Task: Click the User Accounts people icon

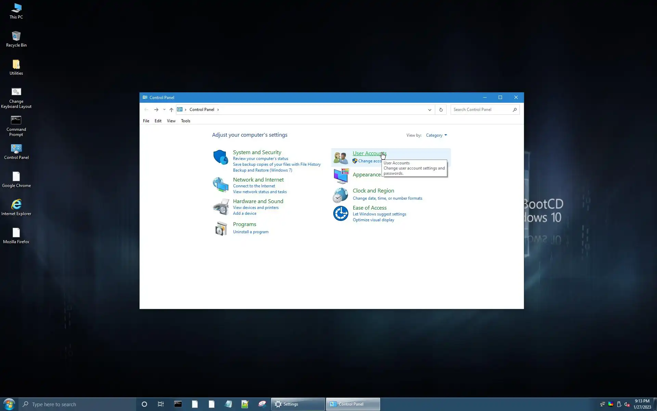Action: tap(340, 158)
